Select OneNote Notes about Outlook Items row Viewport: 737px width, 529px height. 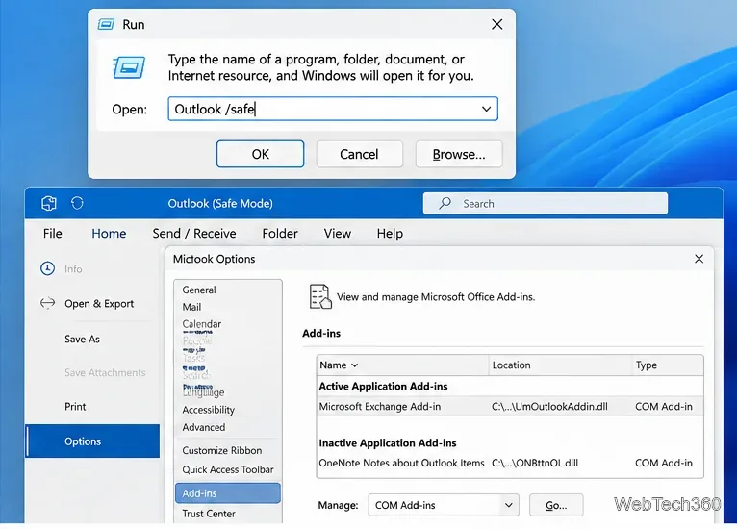(510, 463)
